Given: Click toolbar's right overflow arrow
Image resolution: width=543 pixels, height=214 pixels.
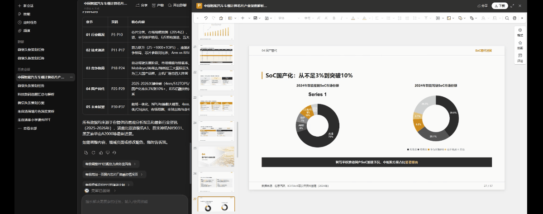Looking at the screenshot, I should pos(522,18).
